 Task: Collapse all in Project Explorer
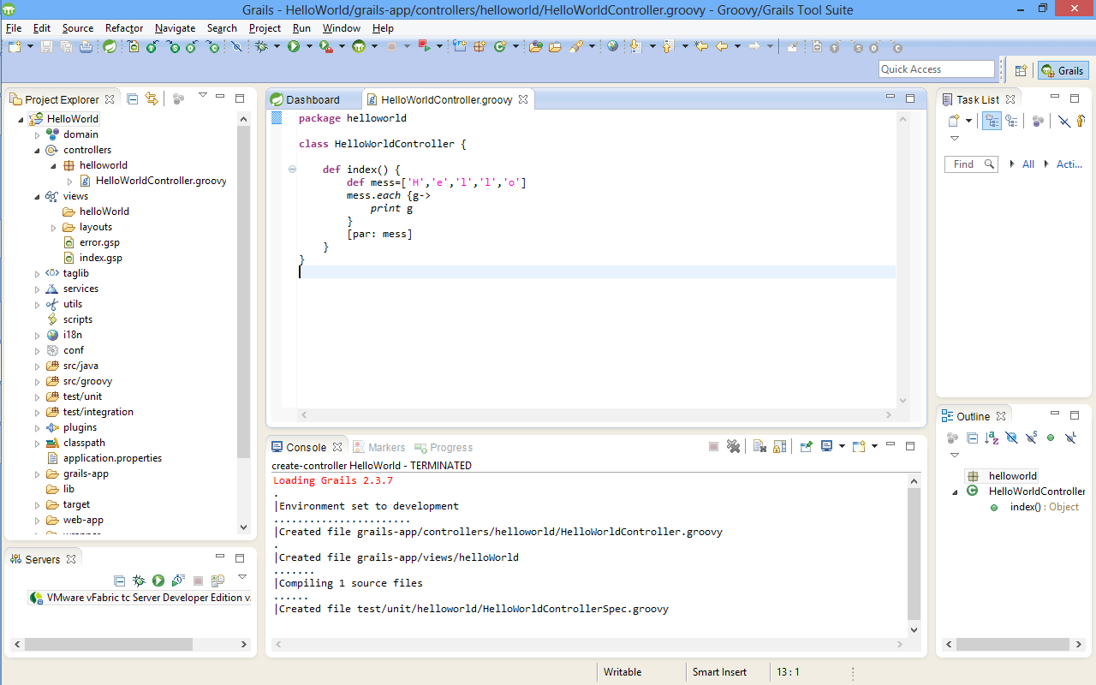point(132,99)
